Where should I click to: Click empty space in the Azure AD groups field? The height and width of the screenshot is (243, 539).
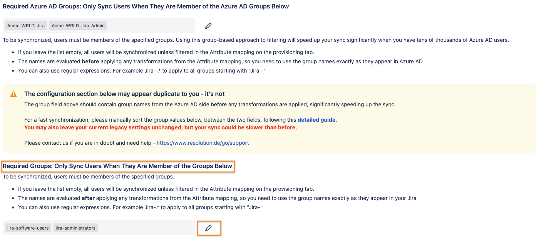150,26
